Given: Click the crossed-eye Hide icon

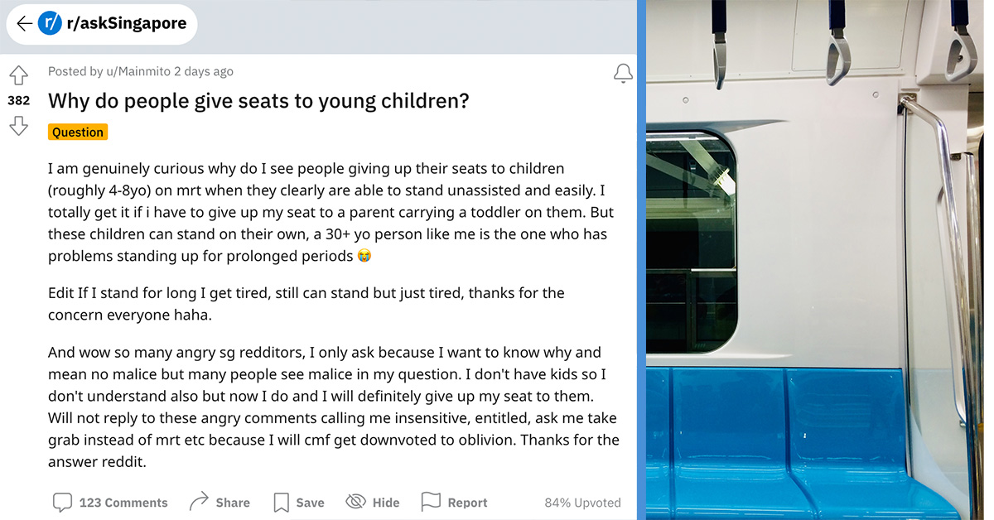Looking at the screenshot, I should tap(355, 502).
